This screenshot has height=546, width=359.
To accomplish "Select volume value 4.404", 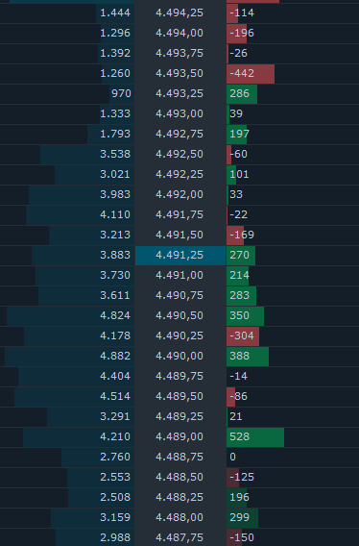I will 115,377.
